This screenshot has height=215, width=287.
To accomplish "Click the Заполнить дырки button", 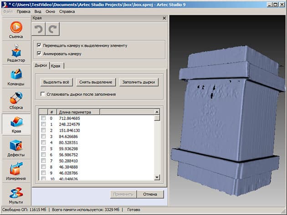I will (x=139, y=82).
